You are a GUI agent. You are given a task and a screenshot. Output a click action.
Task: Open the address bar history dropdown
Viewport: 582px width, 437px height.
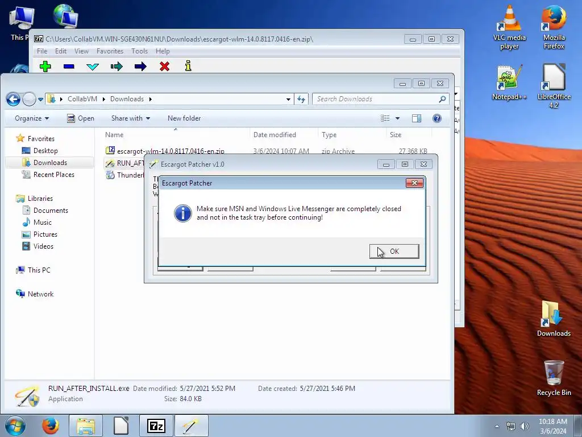pyautogui.click(x=288, y=99)
